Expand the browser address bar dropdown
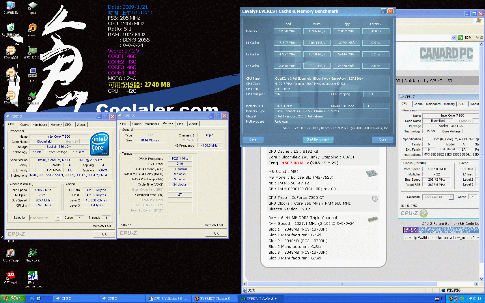The height and width of the screenshot is (303, 485). pos(454,38)
